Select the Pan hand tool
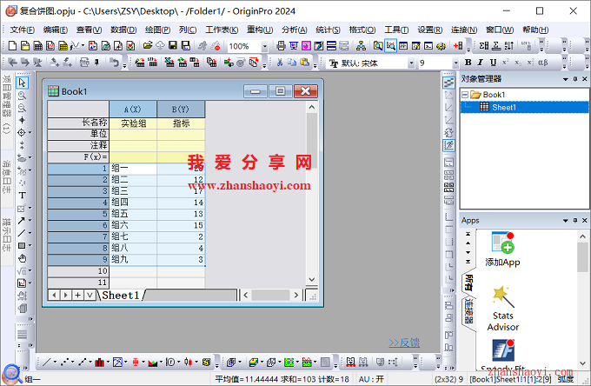Viewport: 591px width, 386px height. point(23,258)
